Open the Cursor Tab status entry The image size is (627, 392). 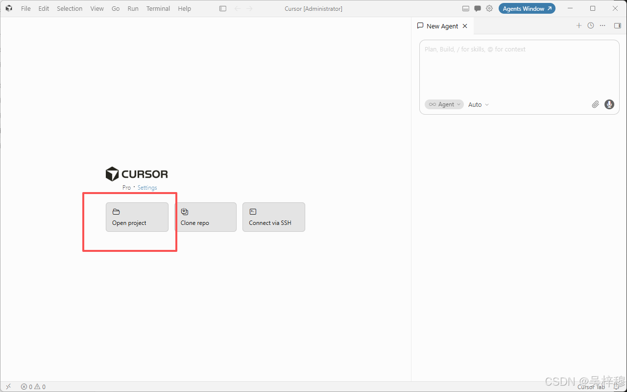[591, 387]
